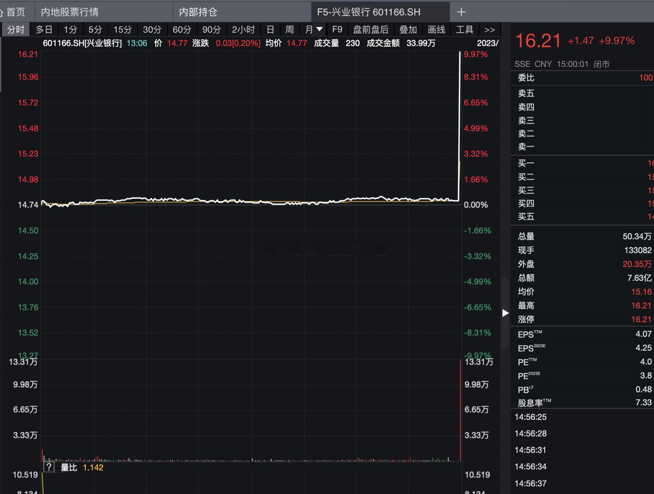
Task: Click 股息率 TTM value 7.33
Action: [643, 403]
